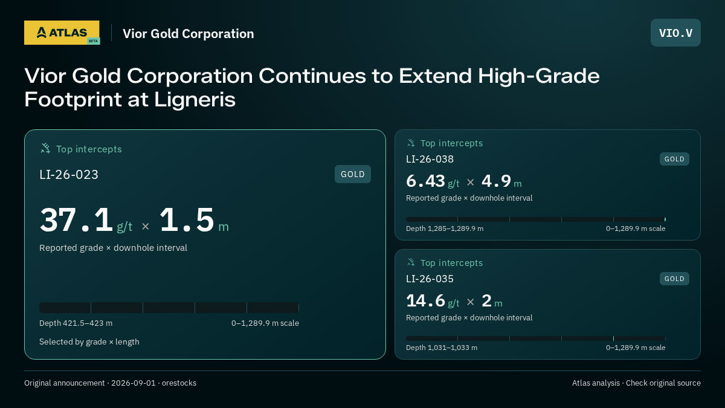Viewport: 725px width, 408px height.
Task: Click the GOLD tag on LI-26-035
Action: coord(674,279)
